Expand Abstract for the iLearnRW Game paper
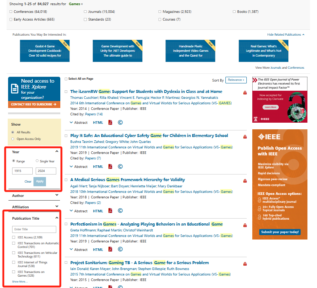 (79, 123)
